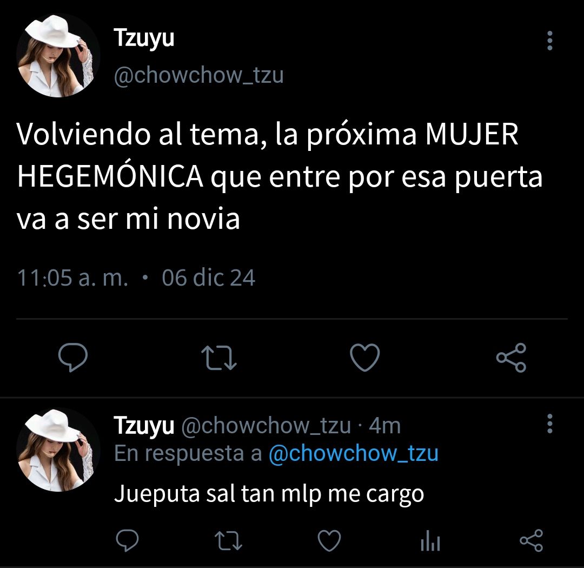
Task: Open the Tzuyu display name on main tweet
Action: click(x=144, y=39)
